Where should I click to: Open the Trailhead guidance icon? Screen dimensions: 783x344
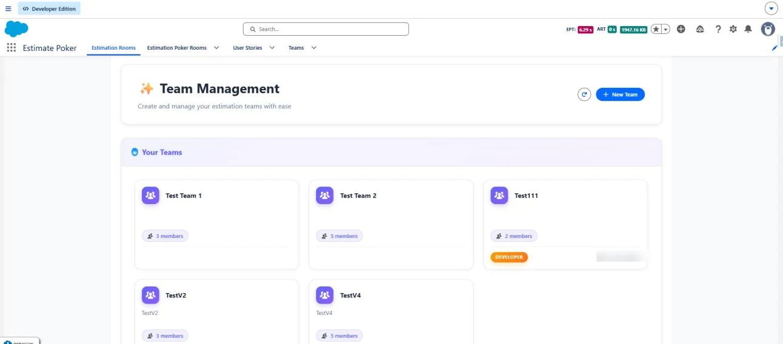(x=700, y=29)
